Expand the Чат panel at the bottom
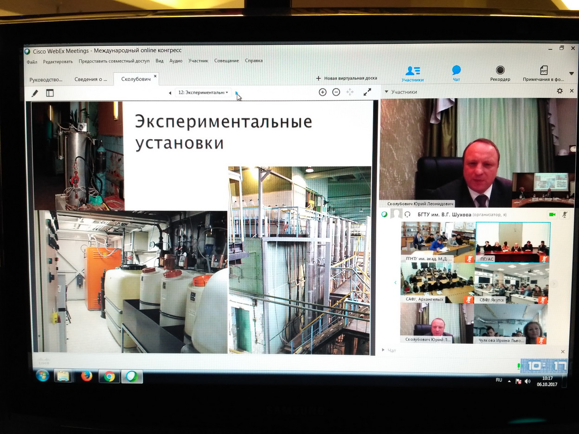The width and height of the screenshot is (579, 434). tap(383, 351)
